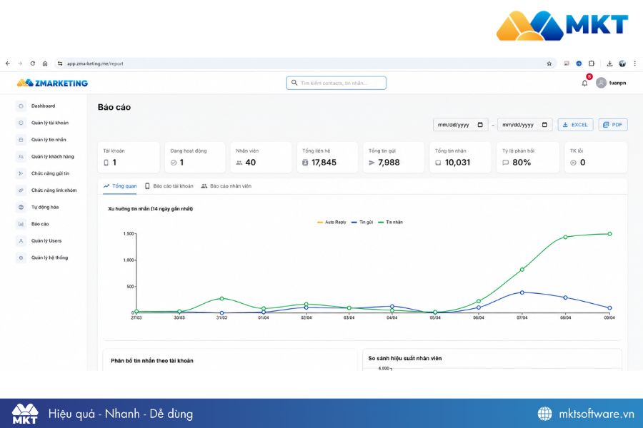Open Quản lý tin nhắn in sidebar
This screenshot has height=428, width=643.
(x=49, y=140)
